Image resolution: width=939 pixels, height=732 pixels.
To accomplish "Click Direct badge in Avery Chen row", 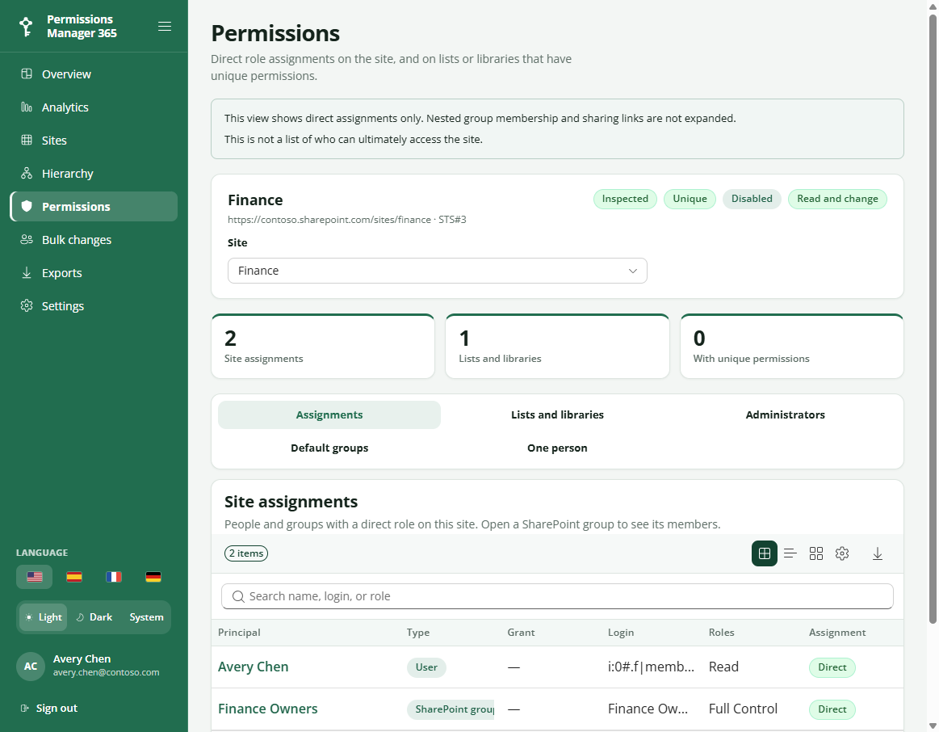I will tap(832, 667).
